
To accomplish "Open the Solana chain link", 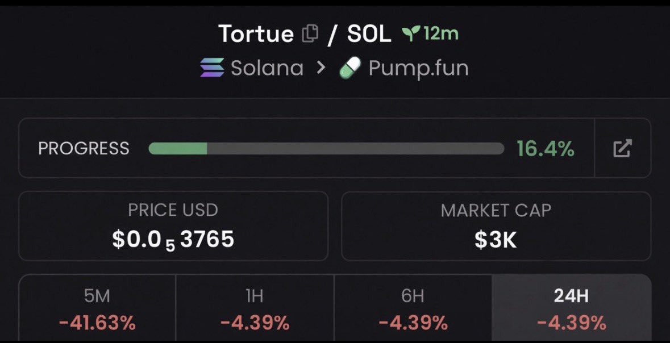I will pyautogui.click(x=267, y=68).
